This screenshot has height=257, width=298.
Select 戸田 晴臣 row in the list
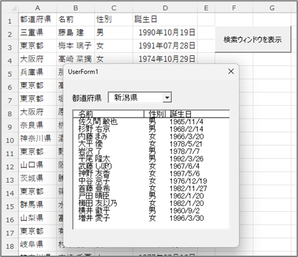(151, 196)
